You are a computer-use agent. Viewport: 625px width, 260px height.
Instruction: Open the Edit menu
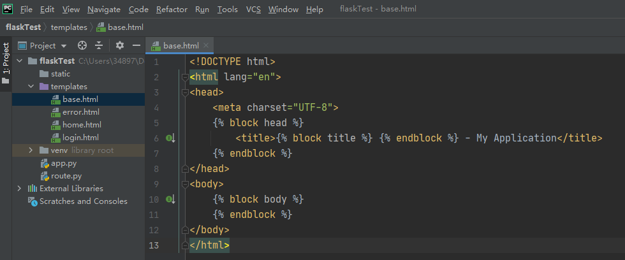pos(47,9)
